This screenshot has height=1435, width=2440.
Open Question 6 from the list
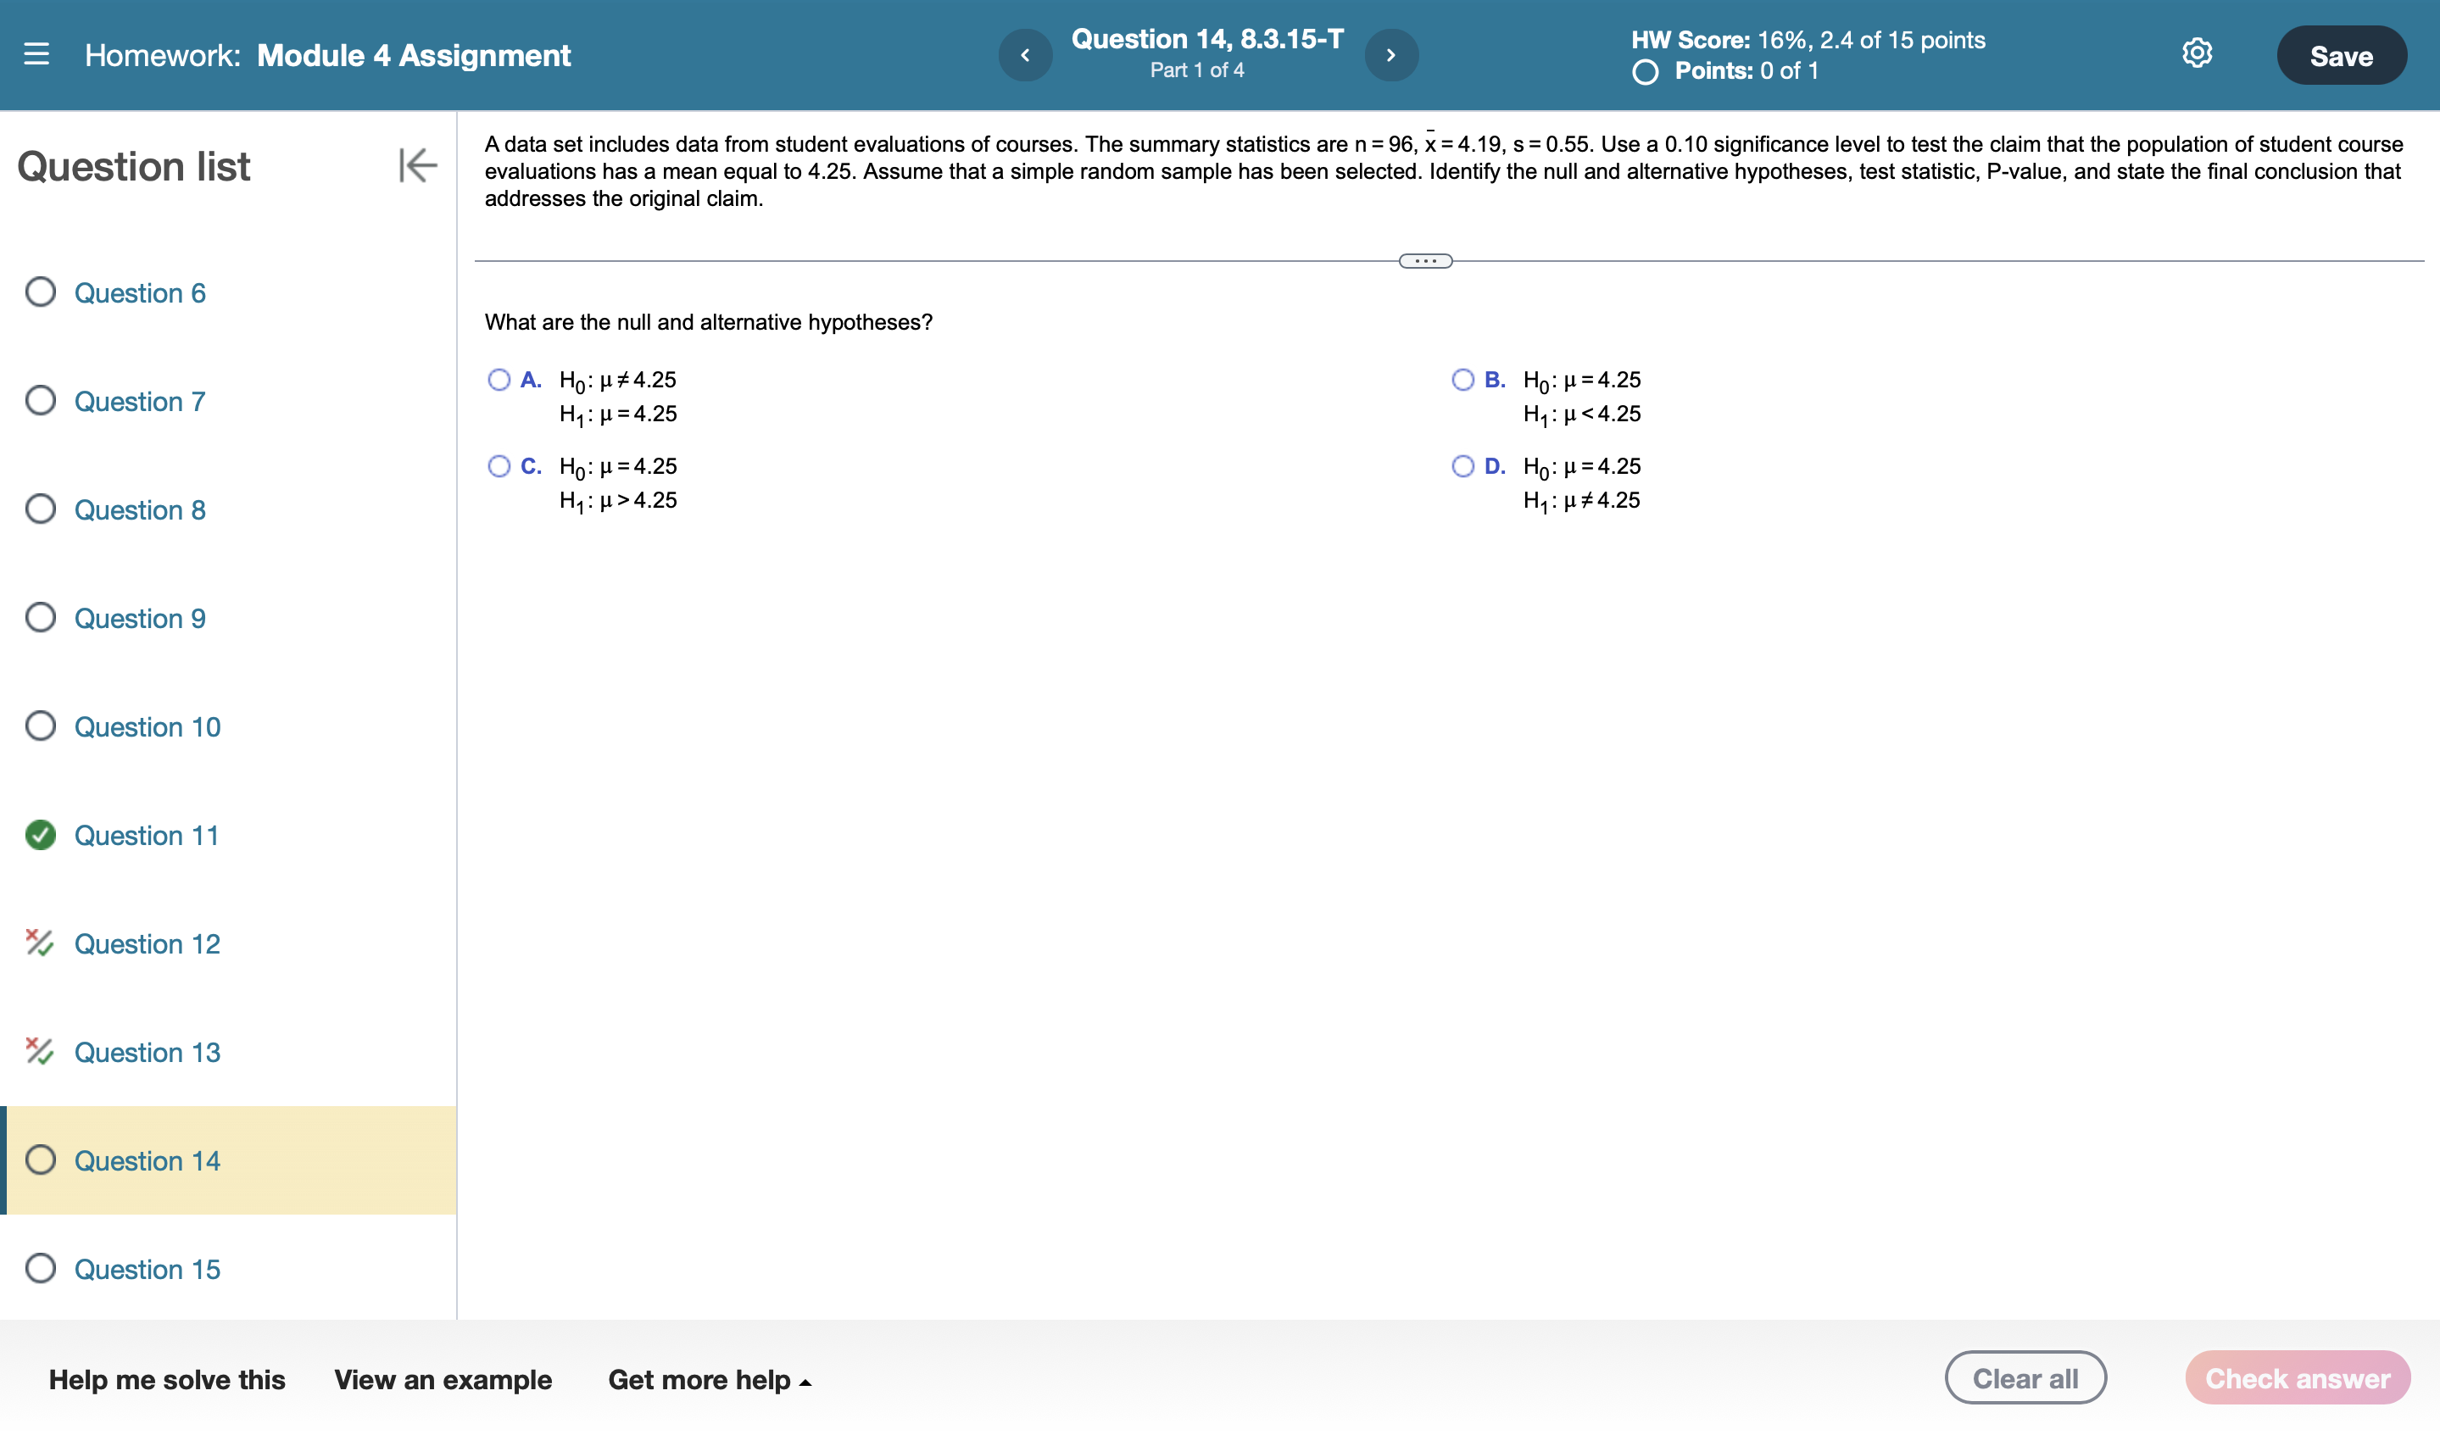(141, 293)
